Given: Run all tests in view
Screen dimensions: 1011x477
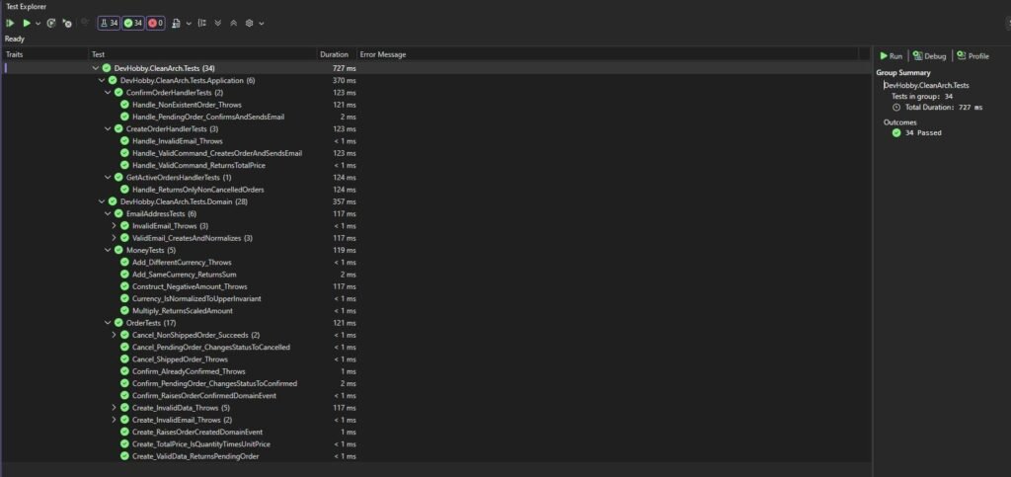Looking at the screenshot, I should 10,23.
